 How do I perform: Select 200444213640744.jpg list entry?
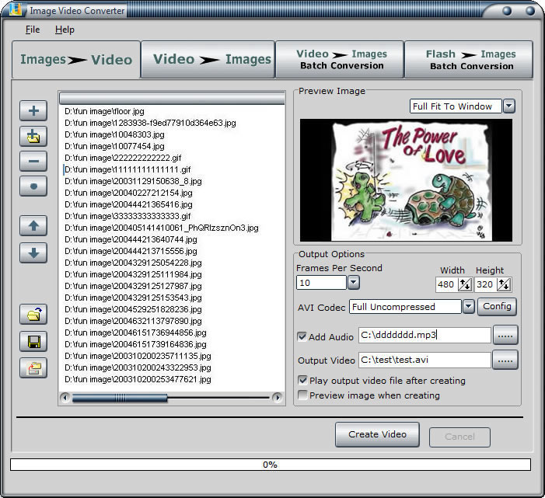[x=131, y=239]
